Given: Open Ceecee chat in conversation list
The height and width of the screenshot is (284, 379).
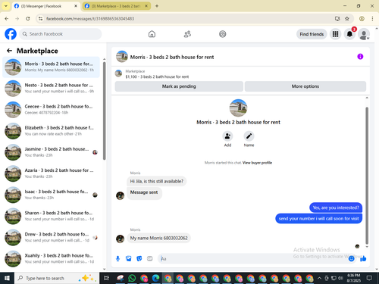Looking at the screenshot, I should pos(51,110).
